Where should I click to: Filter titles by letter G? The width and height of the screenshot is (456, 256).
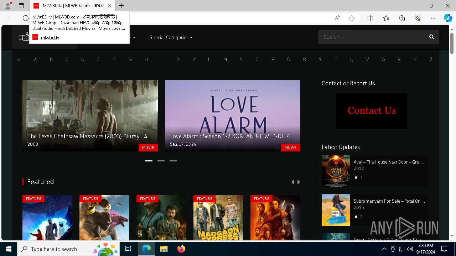[130, 59]
